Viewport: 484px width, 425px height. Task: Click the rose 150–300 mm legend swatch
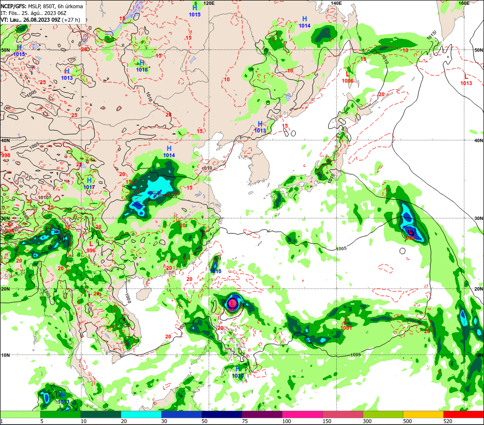(343, 414)
